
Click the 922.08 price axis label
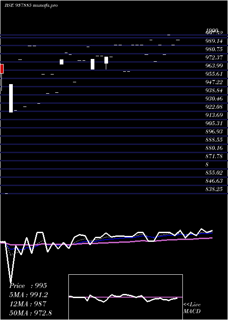point(214,107)
